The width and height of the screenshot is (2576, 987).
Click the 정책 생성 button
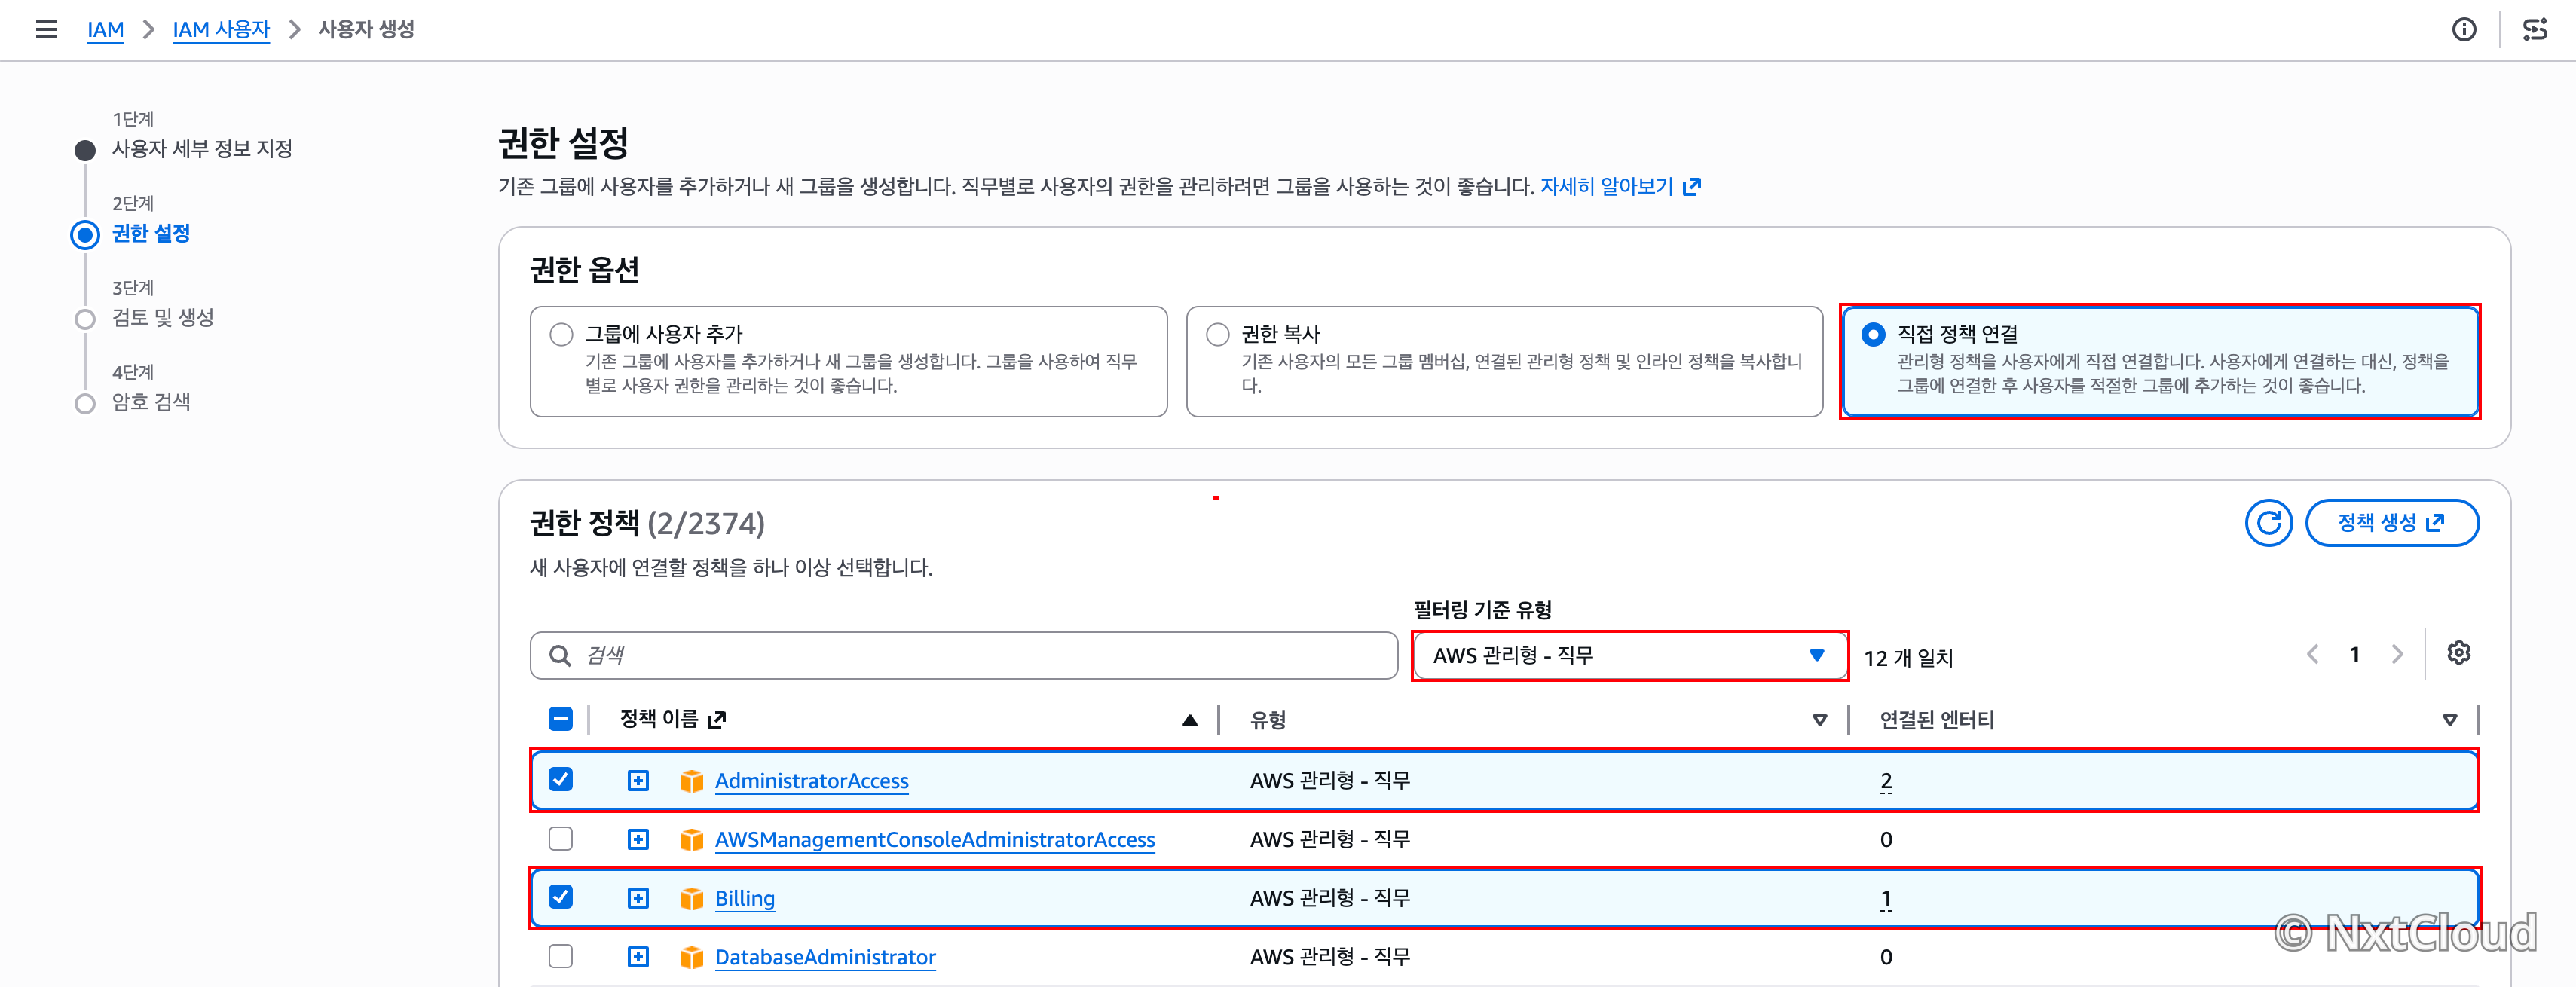(x=2391, y=522)
